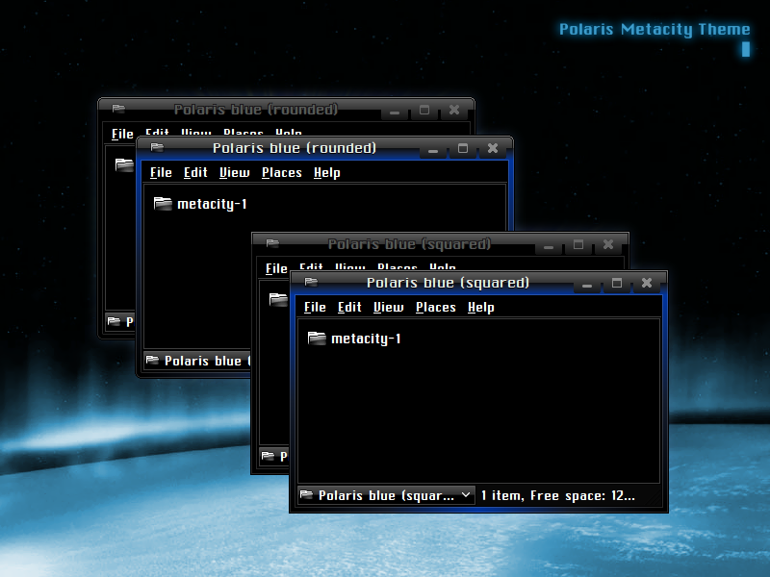Image resolution: width=770 pixels, height=577 pixels.
Task: Open Edit menu in focused squared window
Action: coord(349,307)
